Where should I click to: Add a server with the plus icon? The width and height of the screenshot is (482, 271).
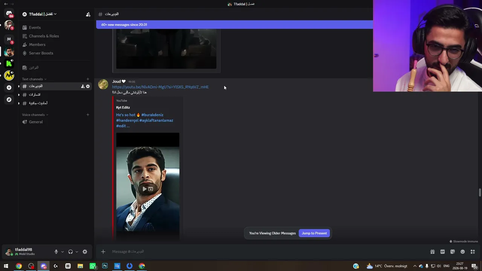click(x=9, y=88)
